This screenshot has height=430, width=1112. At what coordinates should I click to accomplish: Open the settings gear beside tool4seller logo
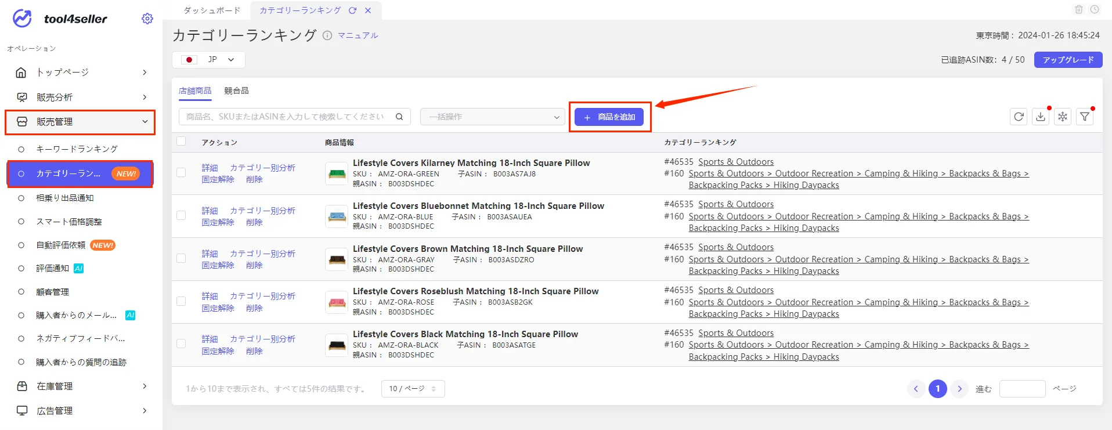click(147, 19)
